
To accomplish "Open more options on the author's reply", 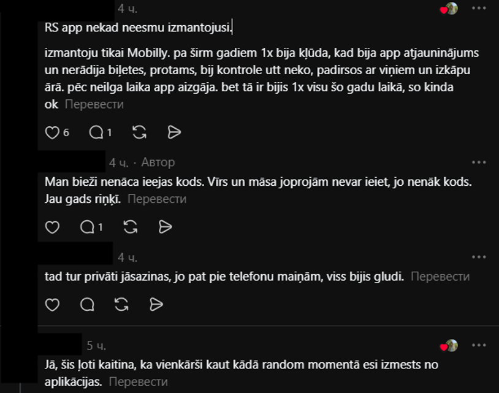I will pyautogui.click(x=479, y=162).
